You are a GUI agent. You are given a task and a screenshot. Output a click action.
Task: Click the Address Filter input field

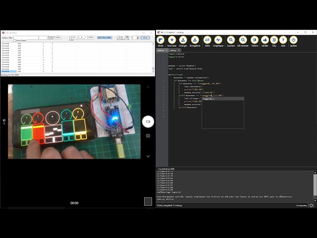pos(26,38)
